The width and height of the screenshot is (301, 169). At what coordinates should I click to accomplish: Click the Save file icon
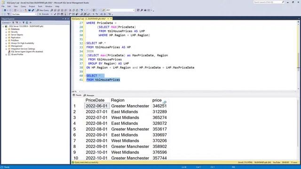(29, 10)
